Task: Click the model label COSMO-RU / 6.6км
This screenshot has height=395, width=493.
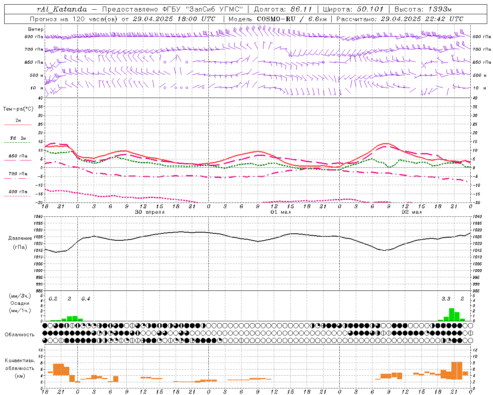Action: click(x=292, y=19)
